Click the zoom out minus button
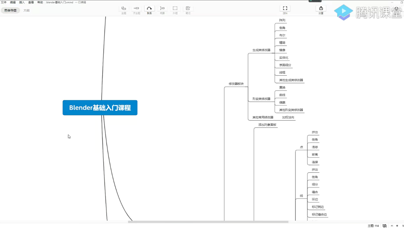 392,226
